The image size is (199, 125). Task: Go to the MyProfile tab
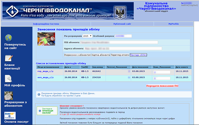click(x=173, y=24)
